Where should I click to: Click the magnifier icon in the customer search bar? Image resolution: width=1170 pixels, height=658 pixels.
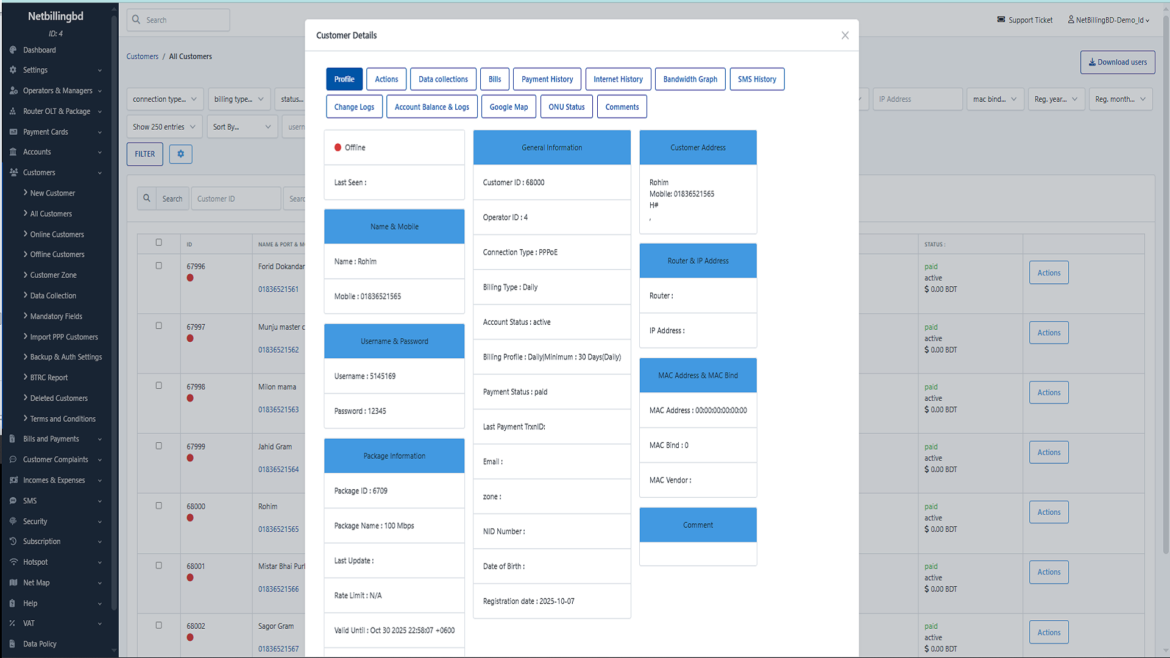[x=147, y=198]
